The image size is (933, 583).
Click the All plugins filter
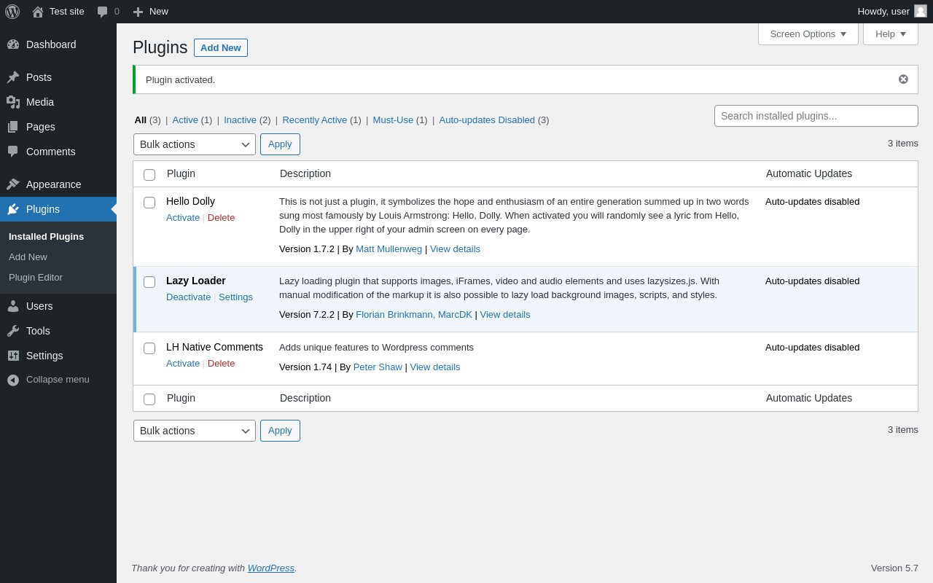(x=141, y=120)
